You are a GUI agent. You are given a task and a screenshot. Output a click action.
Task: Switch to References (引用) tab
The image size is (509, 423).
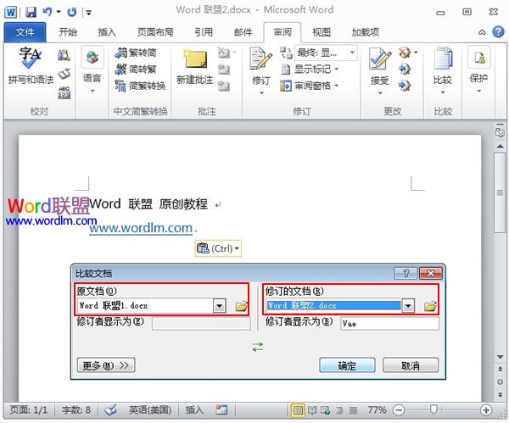tap(204, 32)
